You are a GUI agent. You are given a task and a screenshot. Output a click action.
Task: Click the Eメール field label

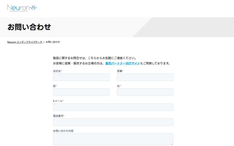(58, 101)
